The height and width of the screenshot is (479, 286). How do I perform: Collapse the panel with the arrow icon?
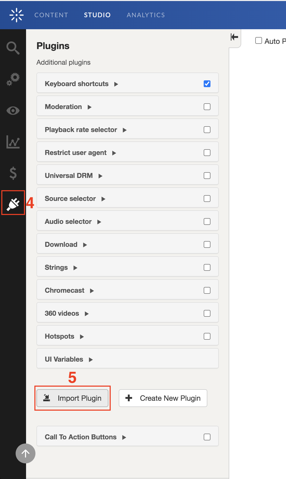click(x=234, y=37)
